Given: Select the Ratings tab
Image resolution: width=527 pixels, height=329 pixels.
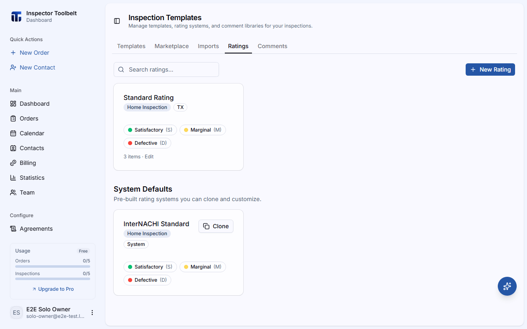Looking at the screenshot, I should point(238,46).
